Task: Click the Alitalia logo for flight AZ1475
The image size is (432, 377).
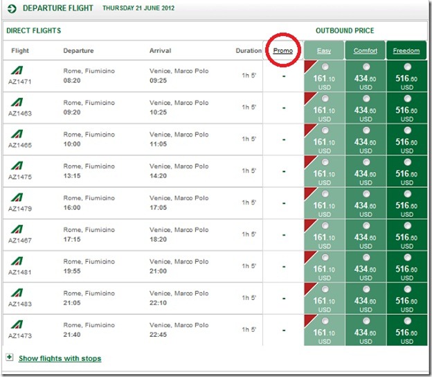Action: 17,166
